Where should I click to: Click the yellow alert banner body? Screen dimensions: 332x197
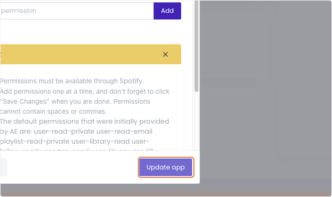point(80,54)
